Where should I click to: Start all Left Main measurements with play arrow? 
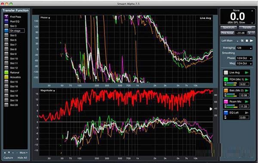pyautogui.click(x=252, y=41)
